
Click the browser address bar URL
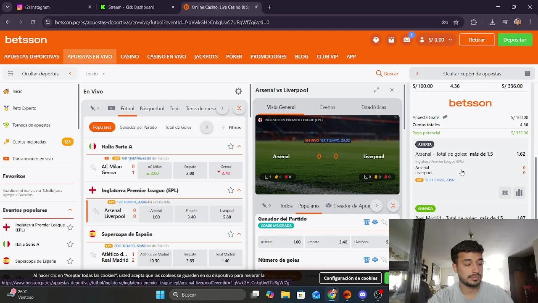pos(162,22)
